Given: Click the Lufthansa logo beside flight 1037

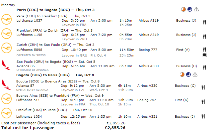Looking at the screenshot, I should coord(6,19).
